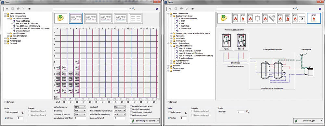The width and height of the screenshot is (325, 126).
Task: Open folder thumbnail in right KaMo window
Action: 224,18
